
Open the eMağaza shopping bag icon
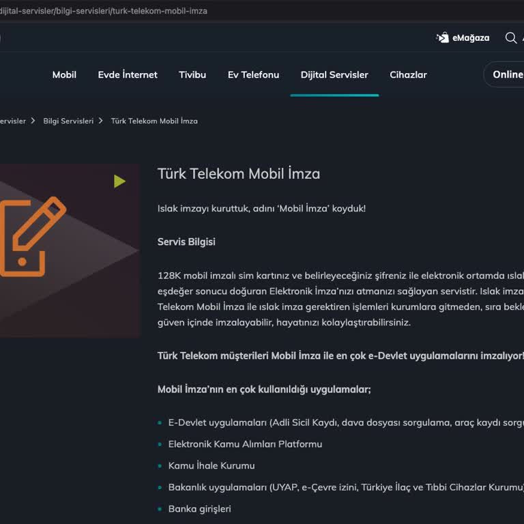click(442, 38)
